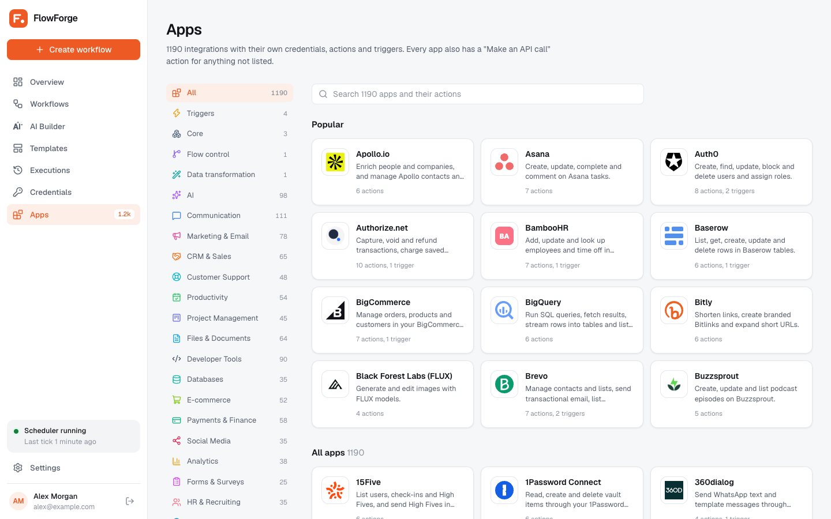The height and width of the screenshot is (519, 831).
Task: Open the 15Five app icon
Action: tap(335, 490)
